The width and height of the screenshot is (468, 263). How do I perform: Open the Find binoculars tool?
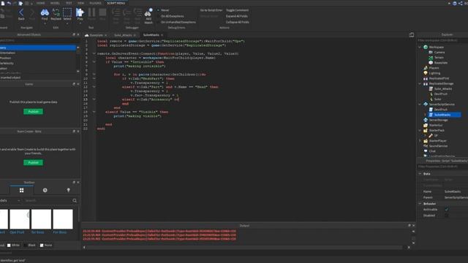point(45,14)
